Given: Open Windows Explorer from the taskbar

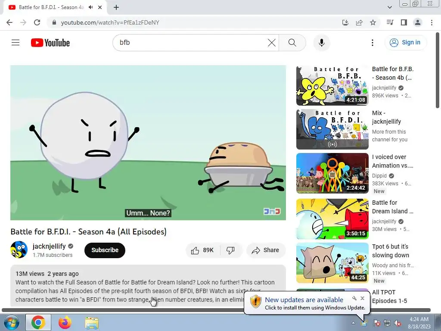Looking at the screenshot, I should [92, 323].
